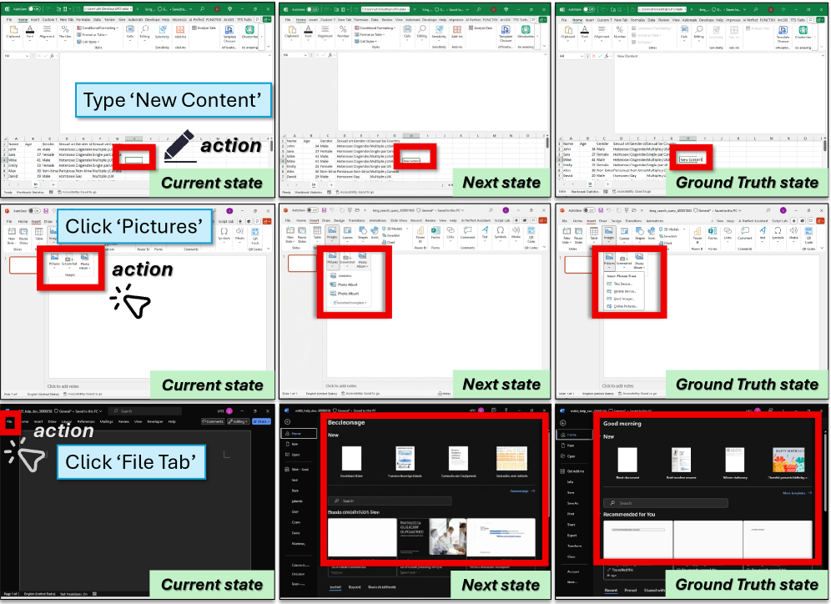Open References tab in Word Current state window
831x604 pixels.
[85, 422]
